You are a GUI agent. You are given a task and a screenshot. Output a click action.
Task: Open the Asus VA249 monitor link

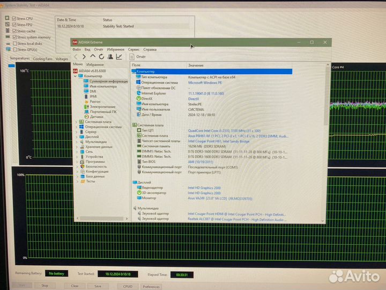click(x=220, y=198)
